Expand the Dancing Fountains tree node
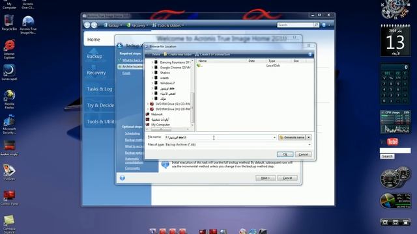The image size is (417, 234). (152, 62)
